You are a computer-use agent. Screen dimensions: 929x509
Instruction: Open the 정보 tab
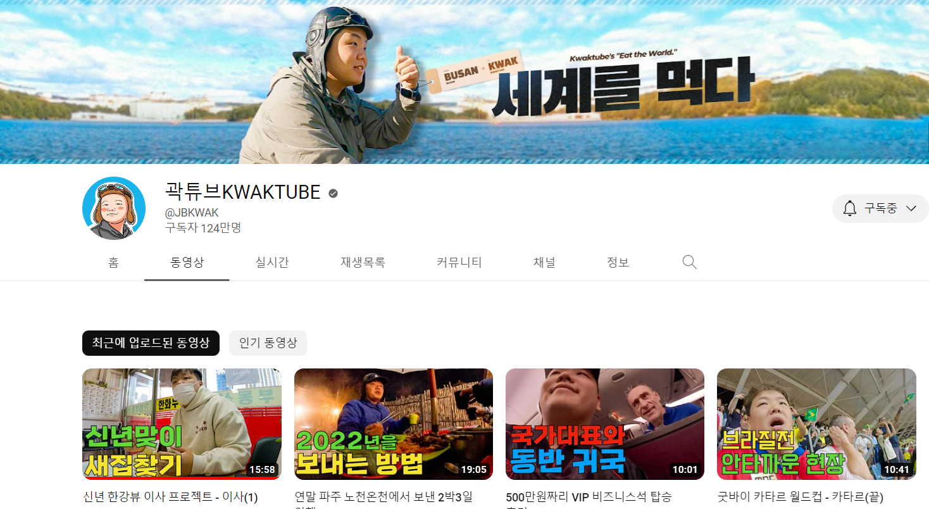pos(618,262)
